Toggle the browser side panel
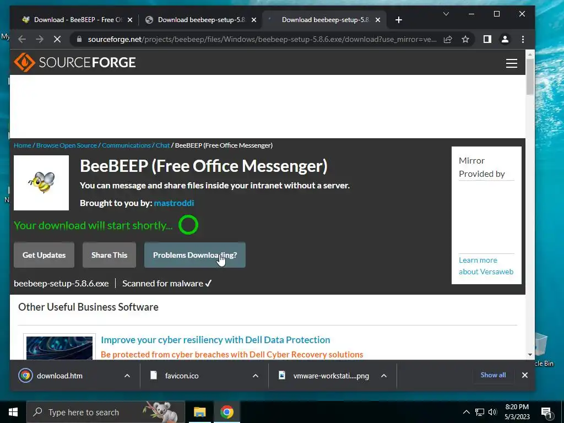Screen dimensions: 564x423 point(487,39)
